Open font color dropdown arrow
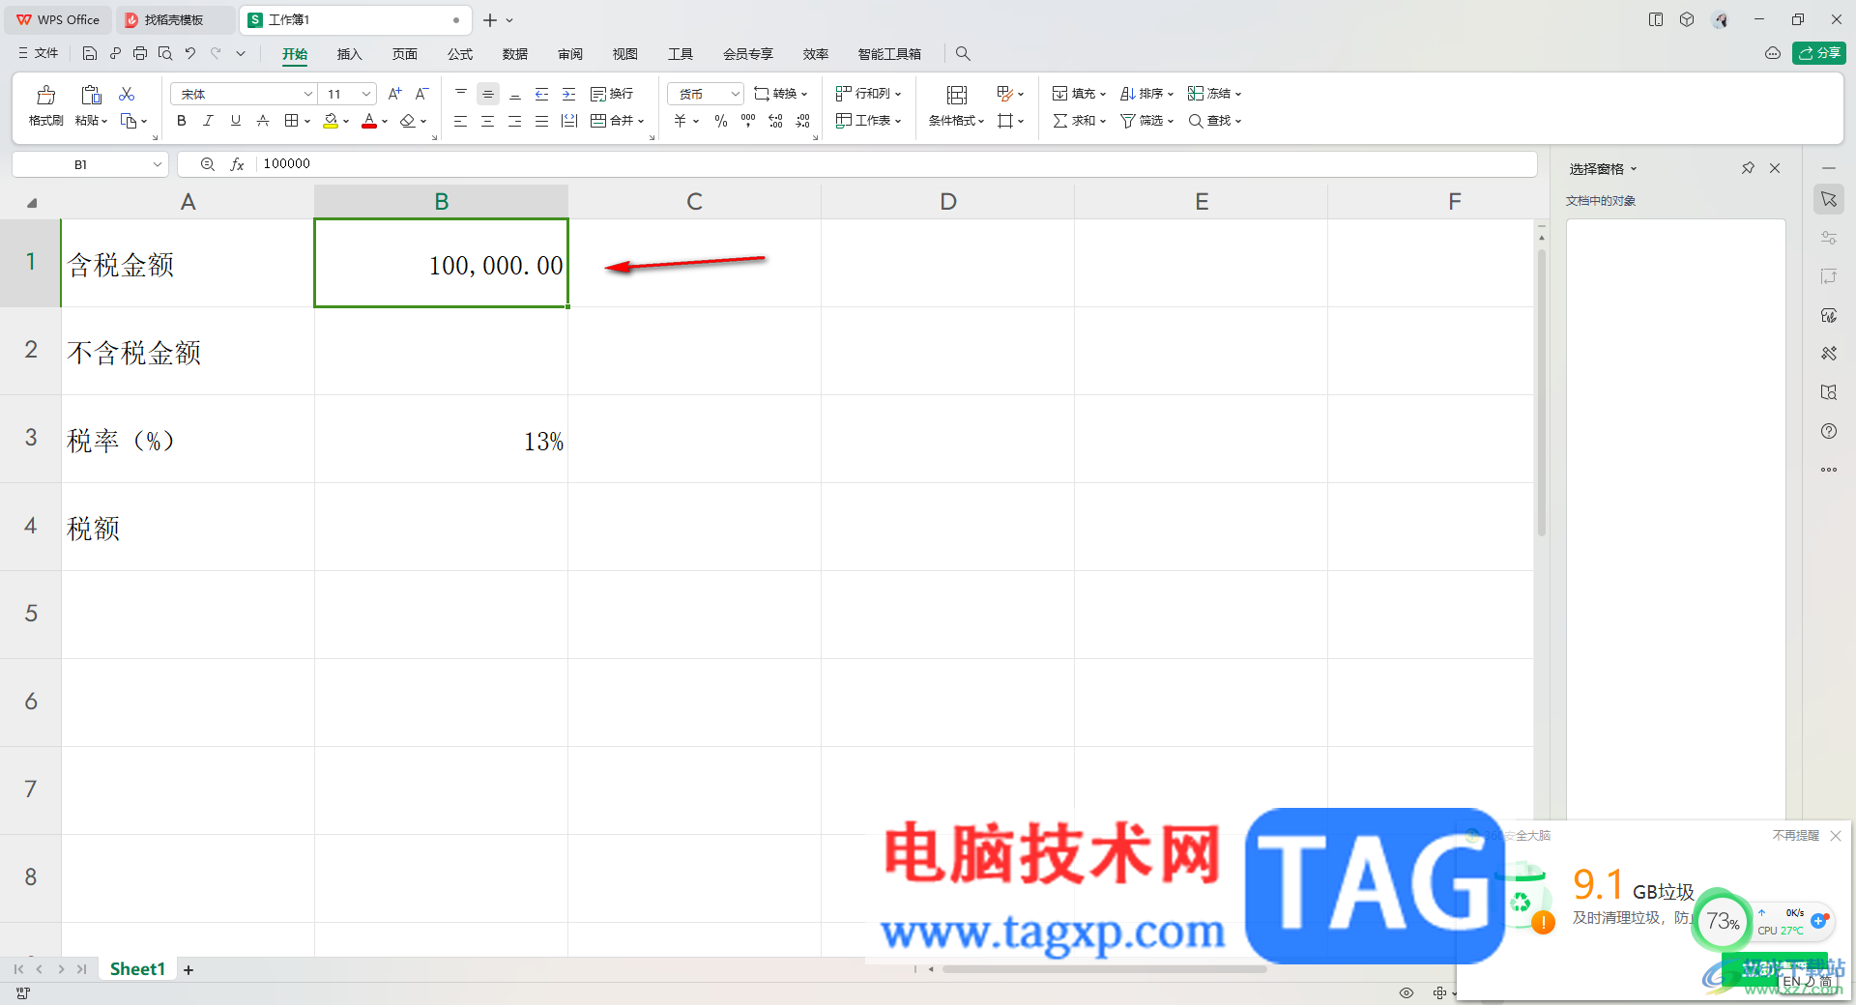Screen dimensions: 1856x1005 385,122
